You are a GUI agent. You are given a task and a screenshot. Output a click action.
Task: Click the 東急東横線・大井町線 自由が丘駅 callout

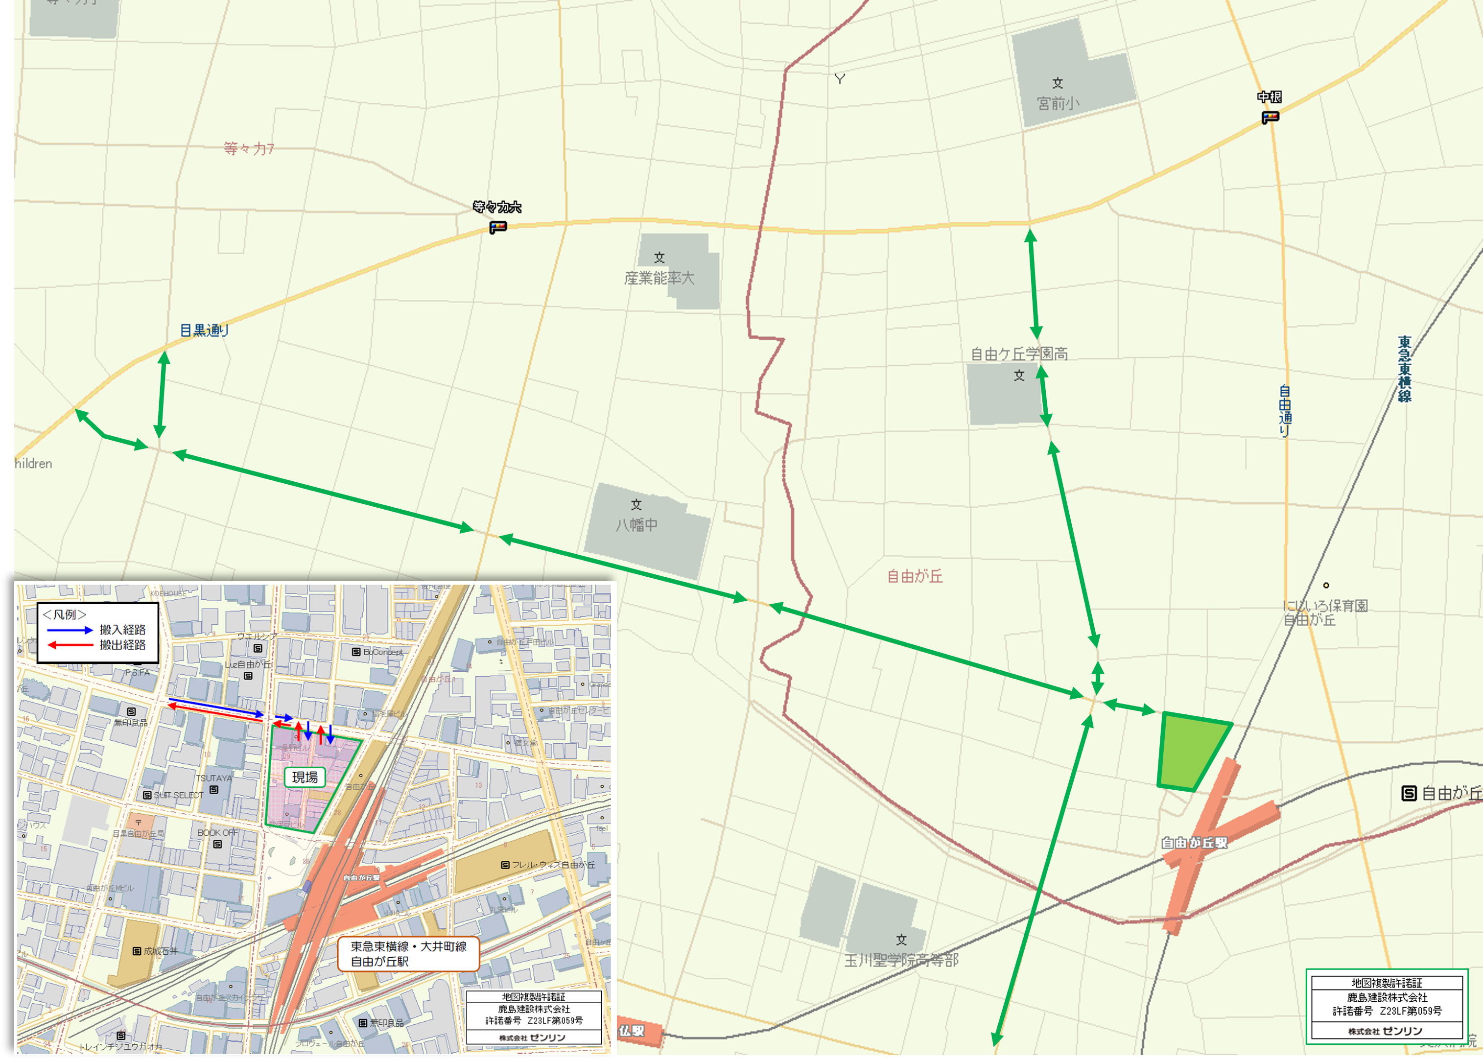408,954
